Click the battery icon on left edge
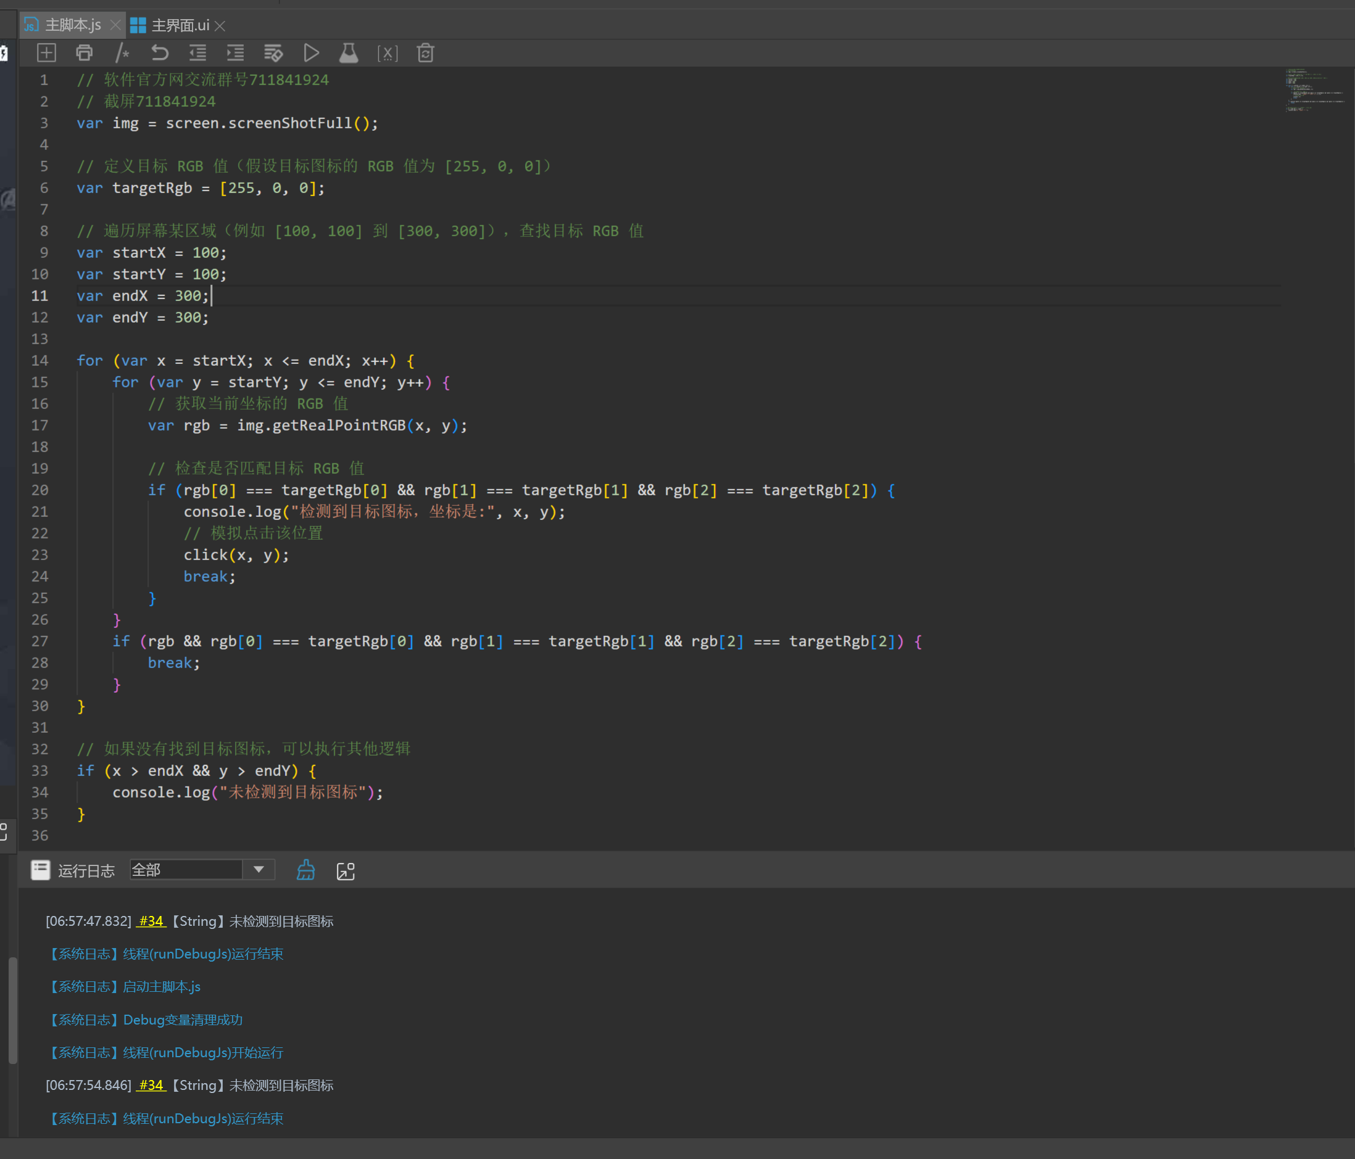Screen dimensions: 1355x1159 tap(4, 53)
